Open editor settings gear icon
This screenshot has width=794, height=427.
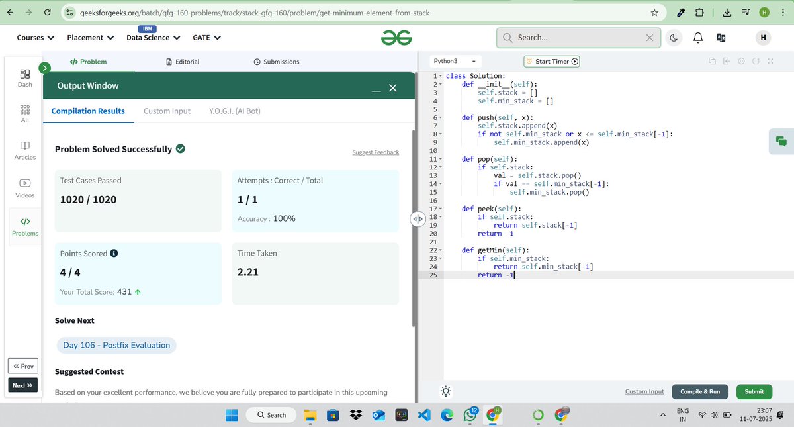click(741, 61)
